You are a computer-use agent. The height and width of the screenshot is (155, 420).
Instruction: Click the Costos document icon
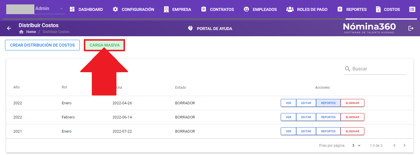tap(378, 9)
